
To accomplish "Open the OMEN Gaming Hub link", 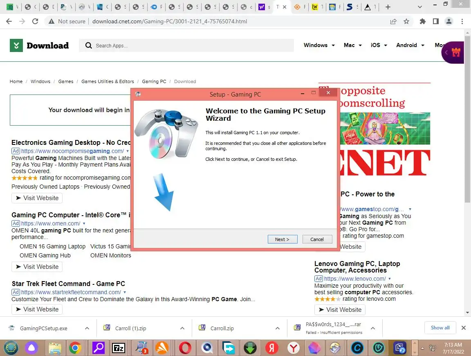I will (x=45, y=255).
